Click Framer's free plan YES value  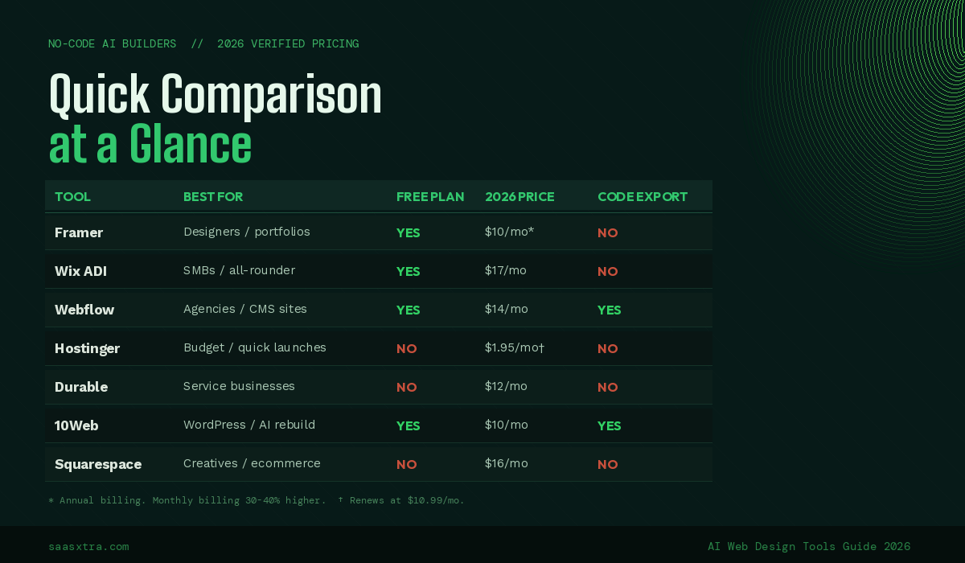(x=409, y=233)
